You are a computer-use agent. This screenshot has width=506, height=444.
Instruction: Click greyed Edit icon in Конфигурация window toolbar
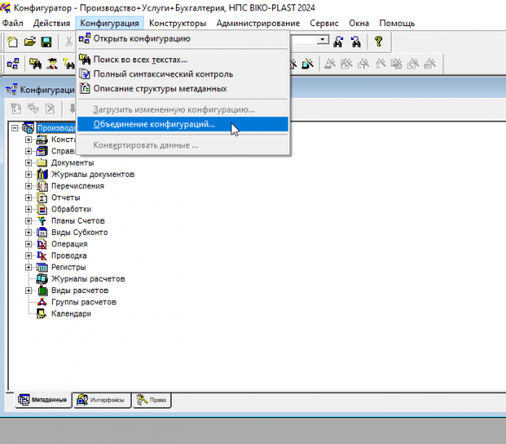pos(33,108)
